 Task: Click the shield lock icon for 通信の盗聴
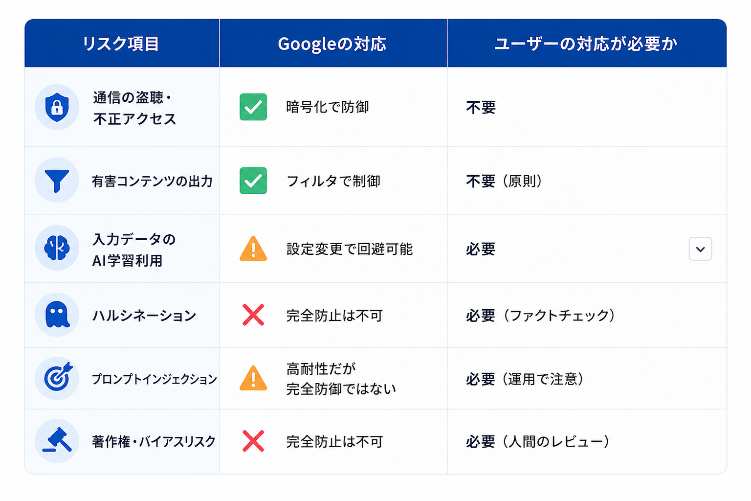click(x=57, y=107)
